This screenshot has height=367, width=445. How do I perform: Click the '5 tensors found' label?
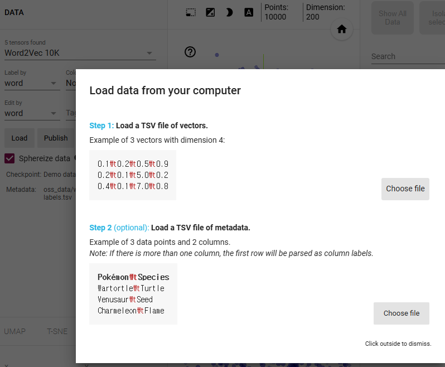coord(25,42)
